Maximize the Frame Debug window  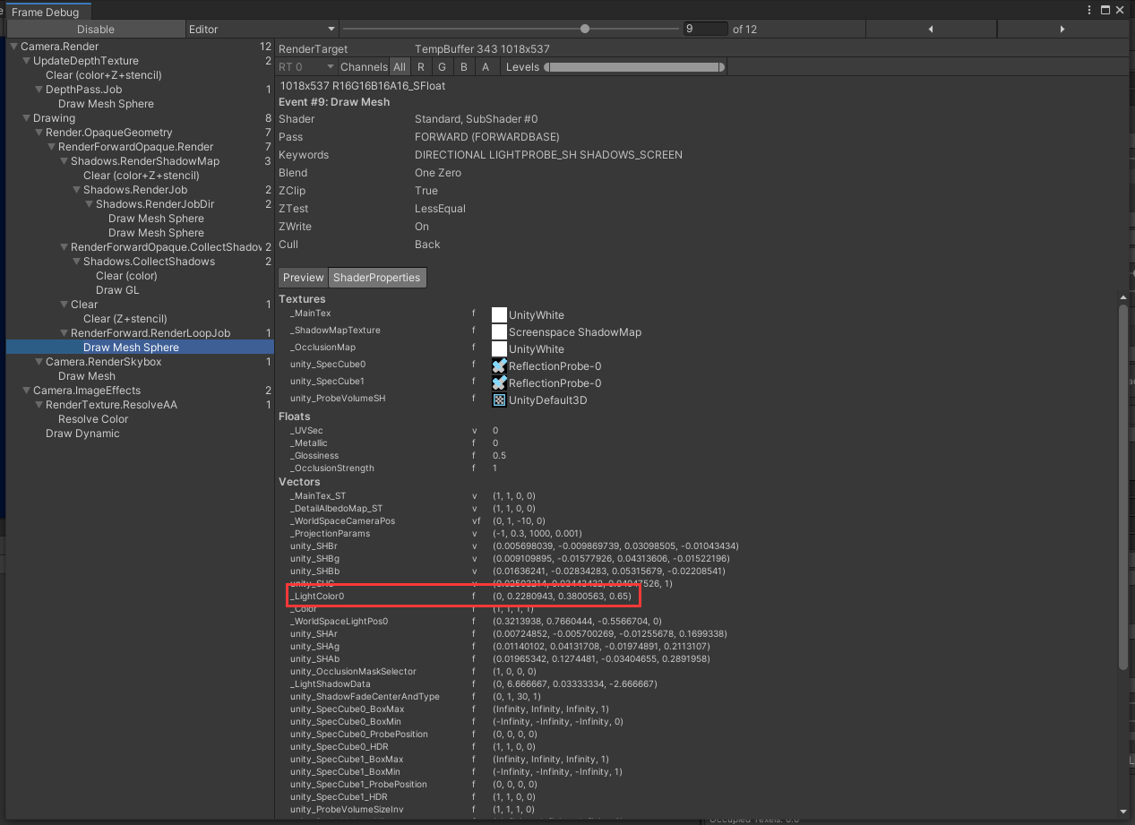pos(1105,11)
